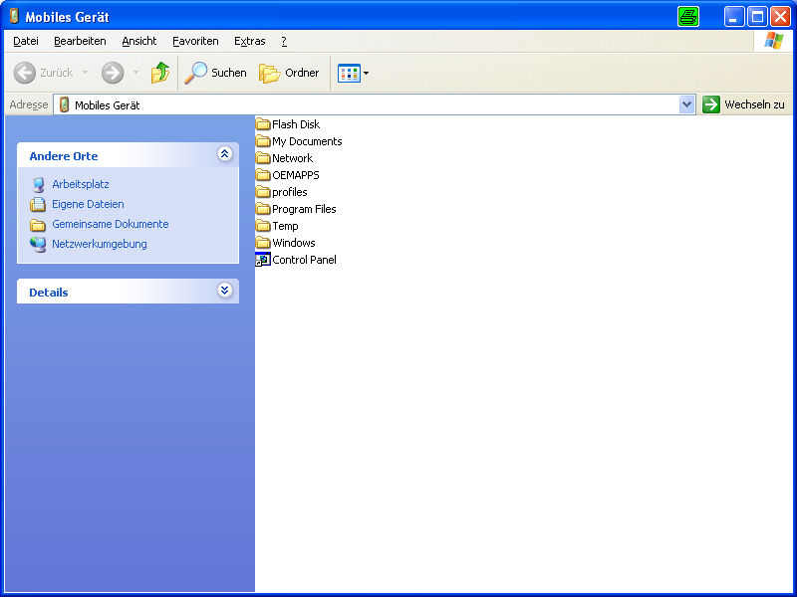Screen dimensions: 797x597
Task: Open the back history dropdown arrow
Action: tap(85, 73)
